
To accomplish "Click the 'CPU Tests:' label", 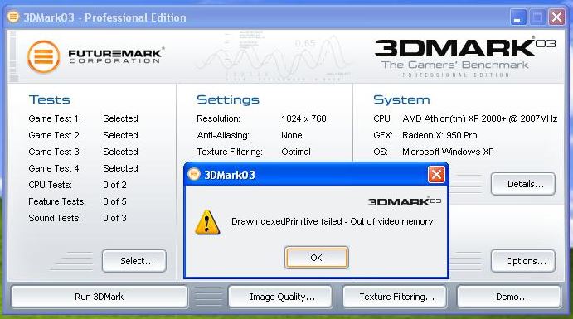I will [x=50, y=185].
